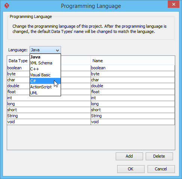
Task: Click the Add button
Action: pos(129,156)
